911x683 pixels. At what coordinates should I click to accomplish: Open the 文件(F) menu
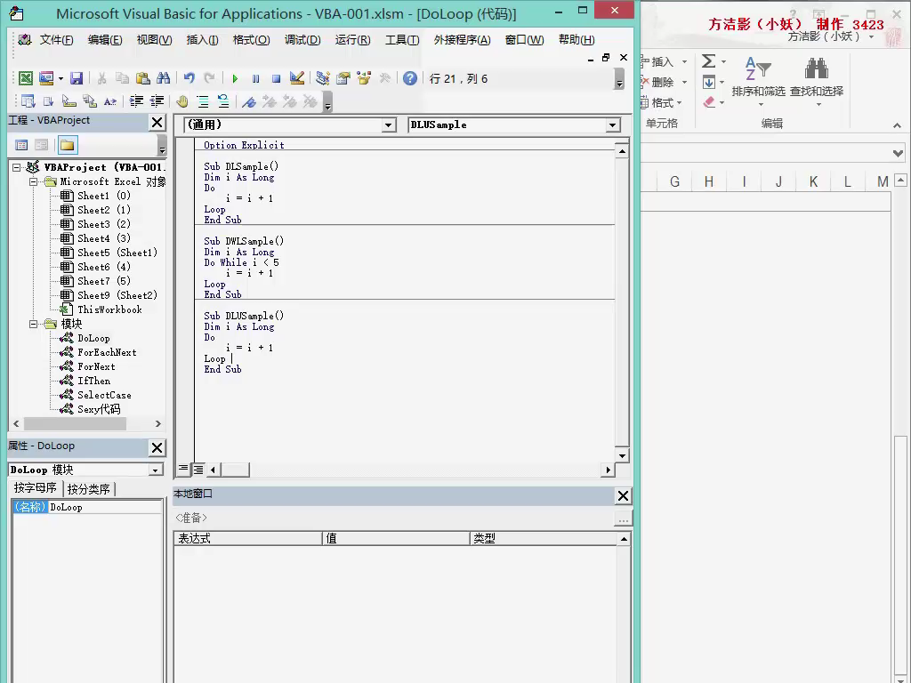(x=56, y=40)
